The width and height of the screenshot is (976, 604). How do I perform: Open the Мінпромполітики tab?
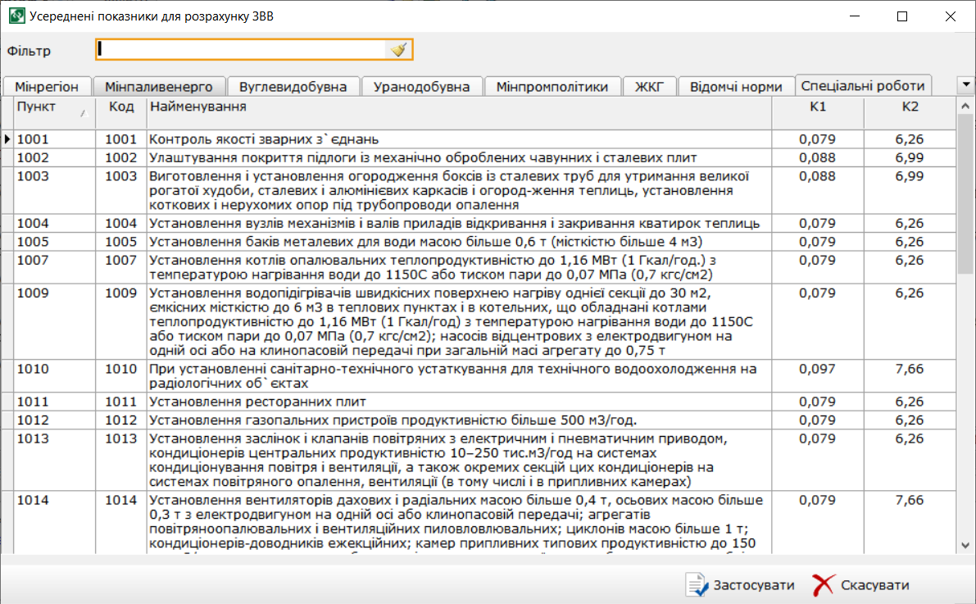click(552, 86)
